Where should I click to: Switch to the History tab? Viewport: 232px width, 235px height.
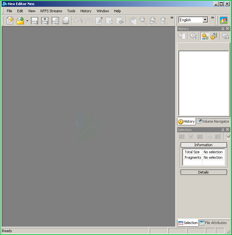187,121
